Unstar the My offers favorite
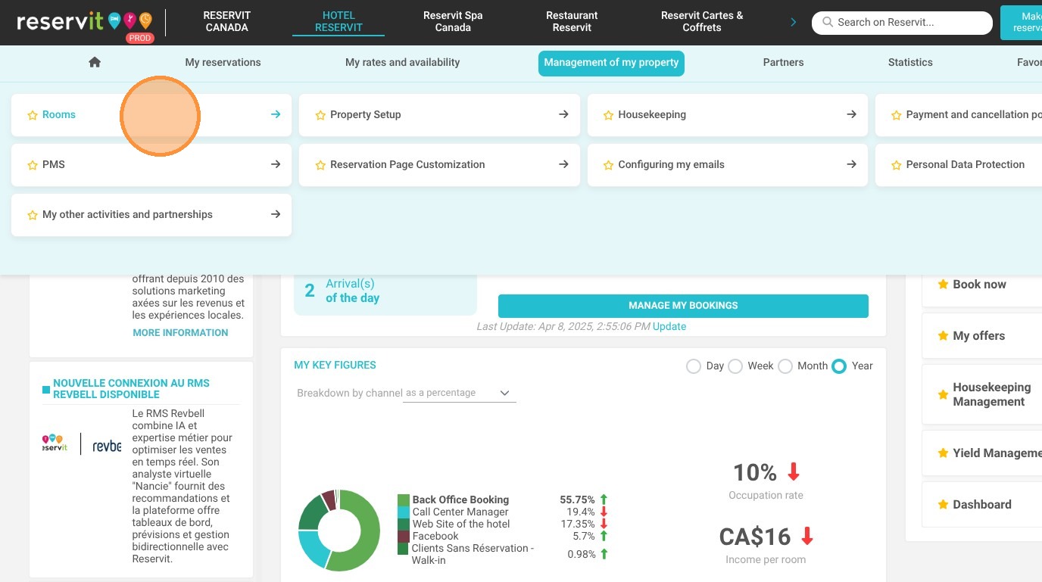 [x=943, y=336]
